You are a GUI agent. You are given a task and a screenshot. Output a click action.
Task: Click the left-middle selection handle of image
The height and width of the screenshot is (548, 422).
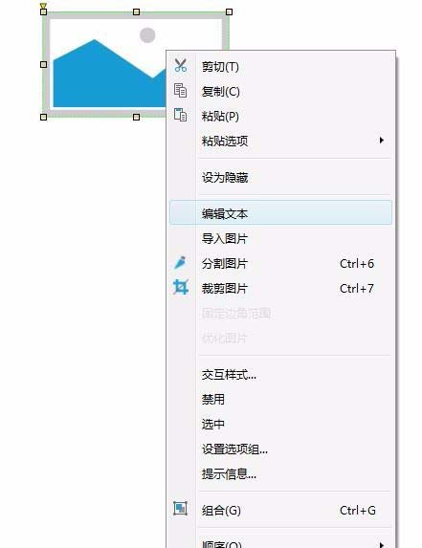coord(44,65)
